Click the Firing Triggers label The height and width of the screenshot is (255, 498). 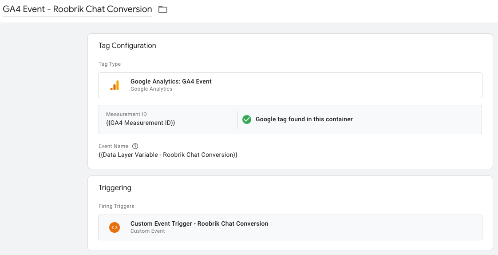click(117, 206)
